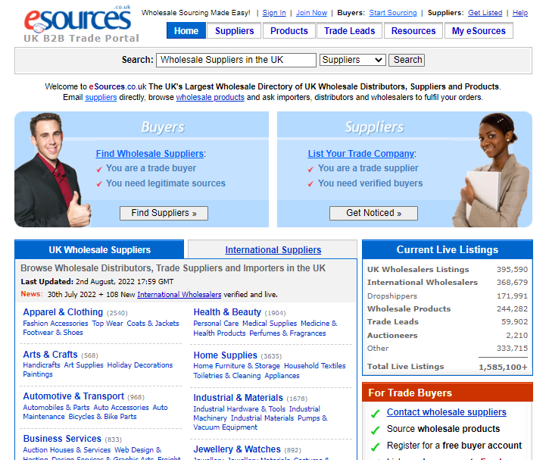The height and width of the screenshot is (460, 549).
Task: Open Handicrafts subcategory
Action: point(42,365)
